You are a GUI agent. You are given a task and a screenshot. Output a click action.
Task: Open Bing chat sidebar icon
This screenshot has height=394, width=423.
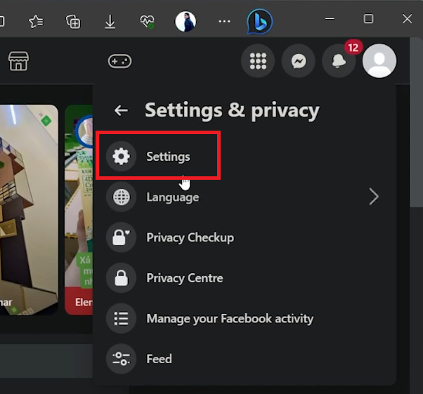point(259,21)
